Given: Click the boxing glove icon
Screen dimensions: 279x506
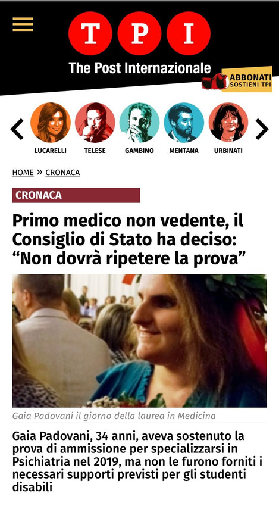Looking at the screenshot, I should pos(215,82).
